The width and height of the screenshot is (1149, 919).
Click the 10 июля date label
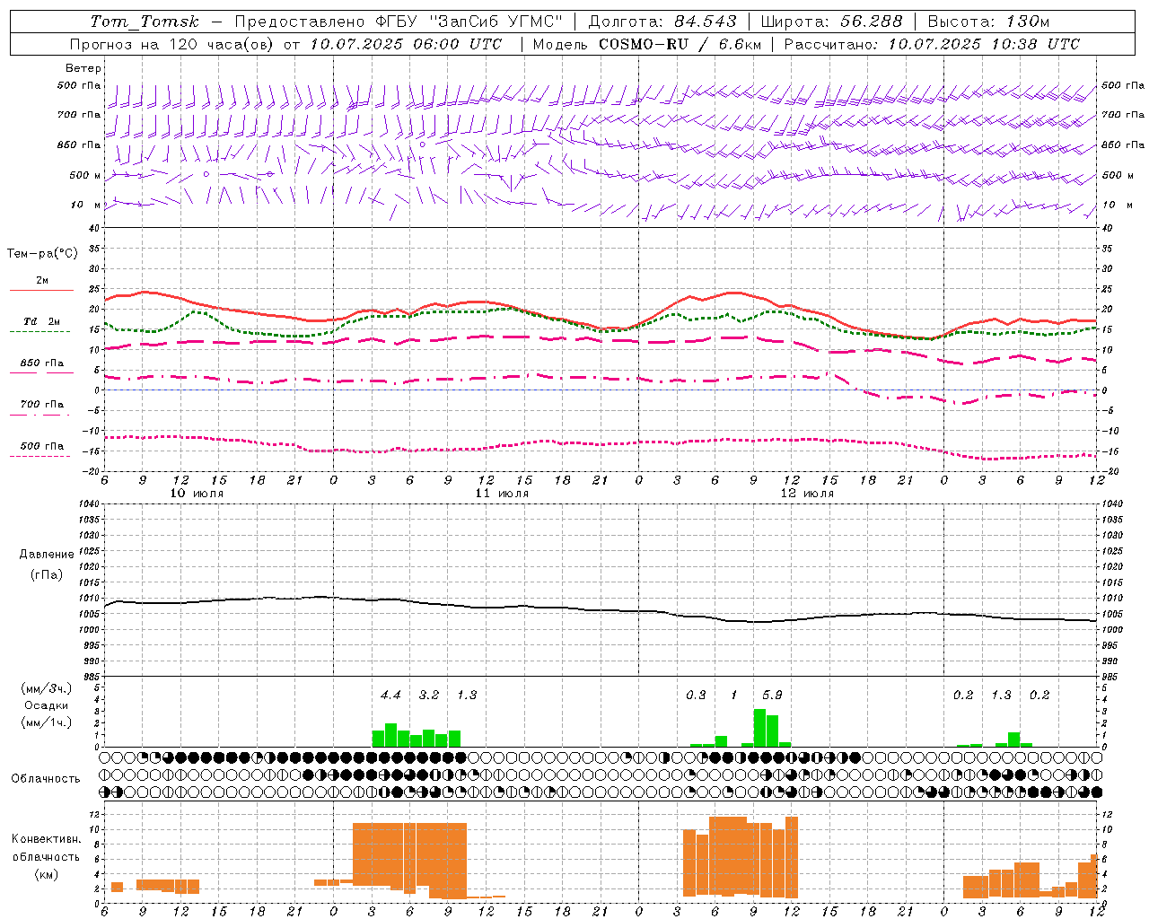tap(197, 494)
